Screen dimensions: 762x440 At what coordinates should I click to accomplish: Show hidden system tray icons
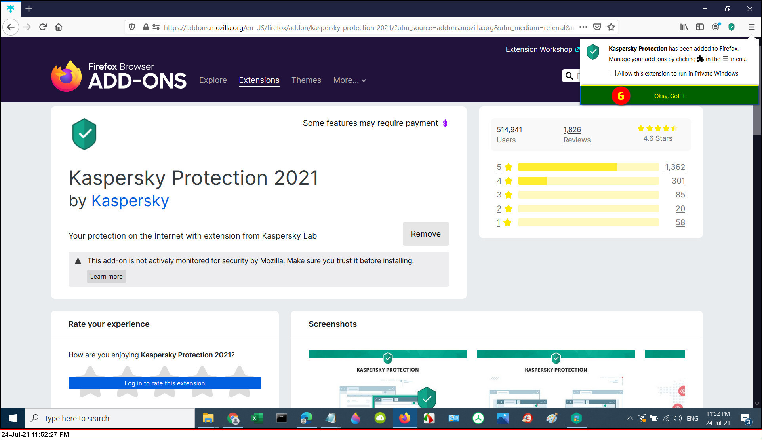click(x=629, y=418)
